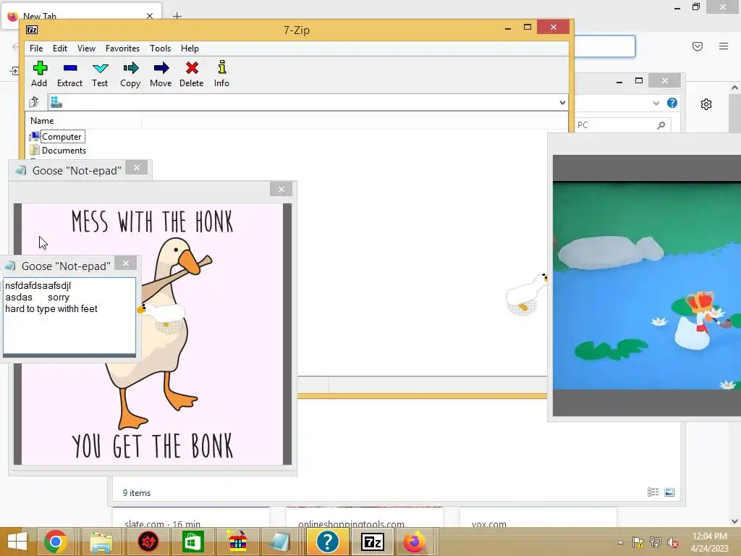Open the View menu in 7-Zip

87,49
